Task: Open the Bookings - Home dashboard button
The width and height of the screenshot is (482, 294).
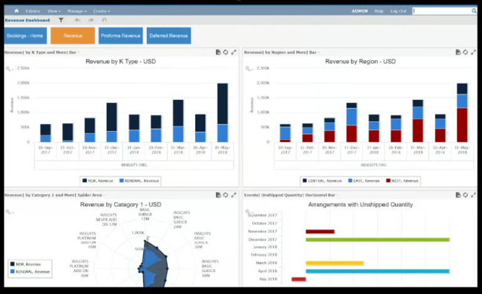Action: [26, 36]
